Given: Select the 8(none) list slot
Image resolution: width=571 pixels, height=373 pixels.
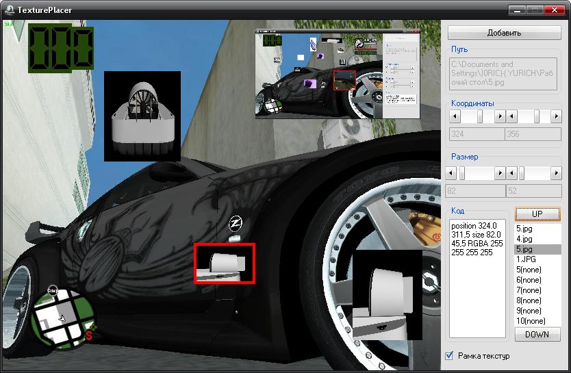Looking at the screenshot, I should coord(537,300).
